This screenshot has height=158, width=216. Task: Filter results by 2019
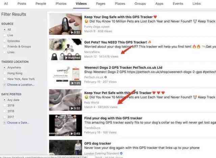[4, 106]
